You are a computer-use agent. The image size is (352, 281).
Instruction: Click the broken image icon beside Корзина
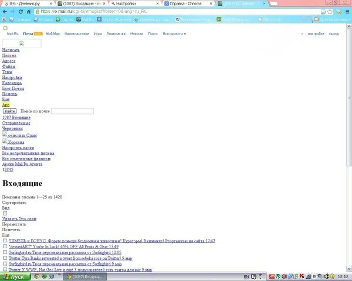[x=5, y=141]
